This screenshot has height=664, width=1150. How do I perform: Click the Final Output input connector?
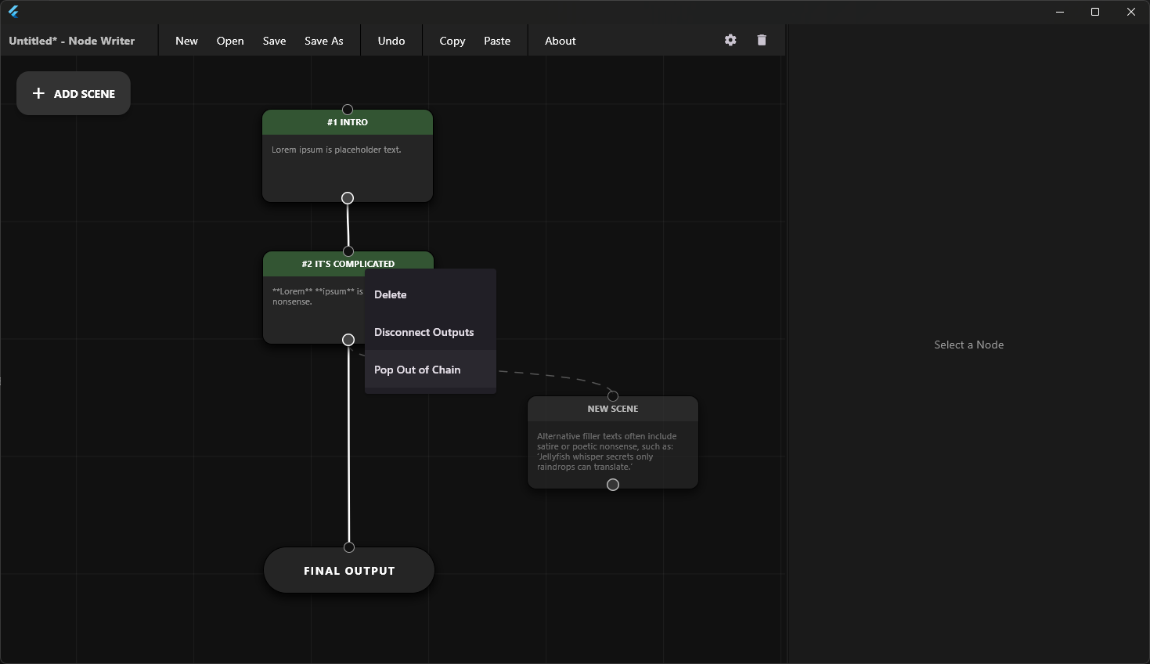click(x=349, y=547)
